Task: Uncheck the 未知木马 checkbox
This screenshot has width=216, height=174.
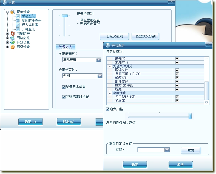Action: coord(177,62)
